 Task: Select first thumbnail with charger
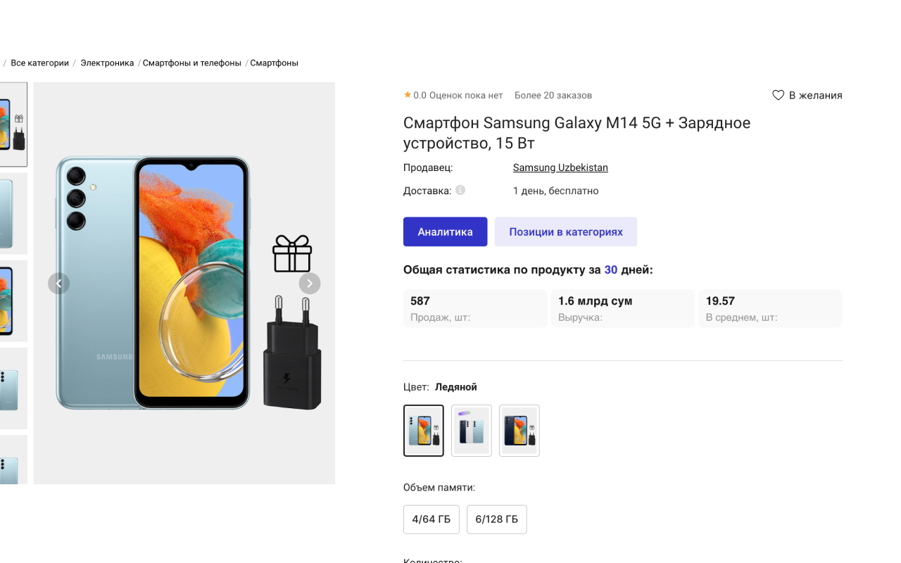[13, 125]
